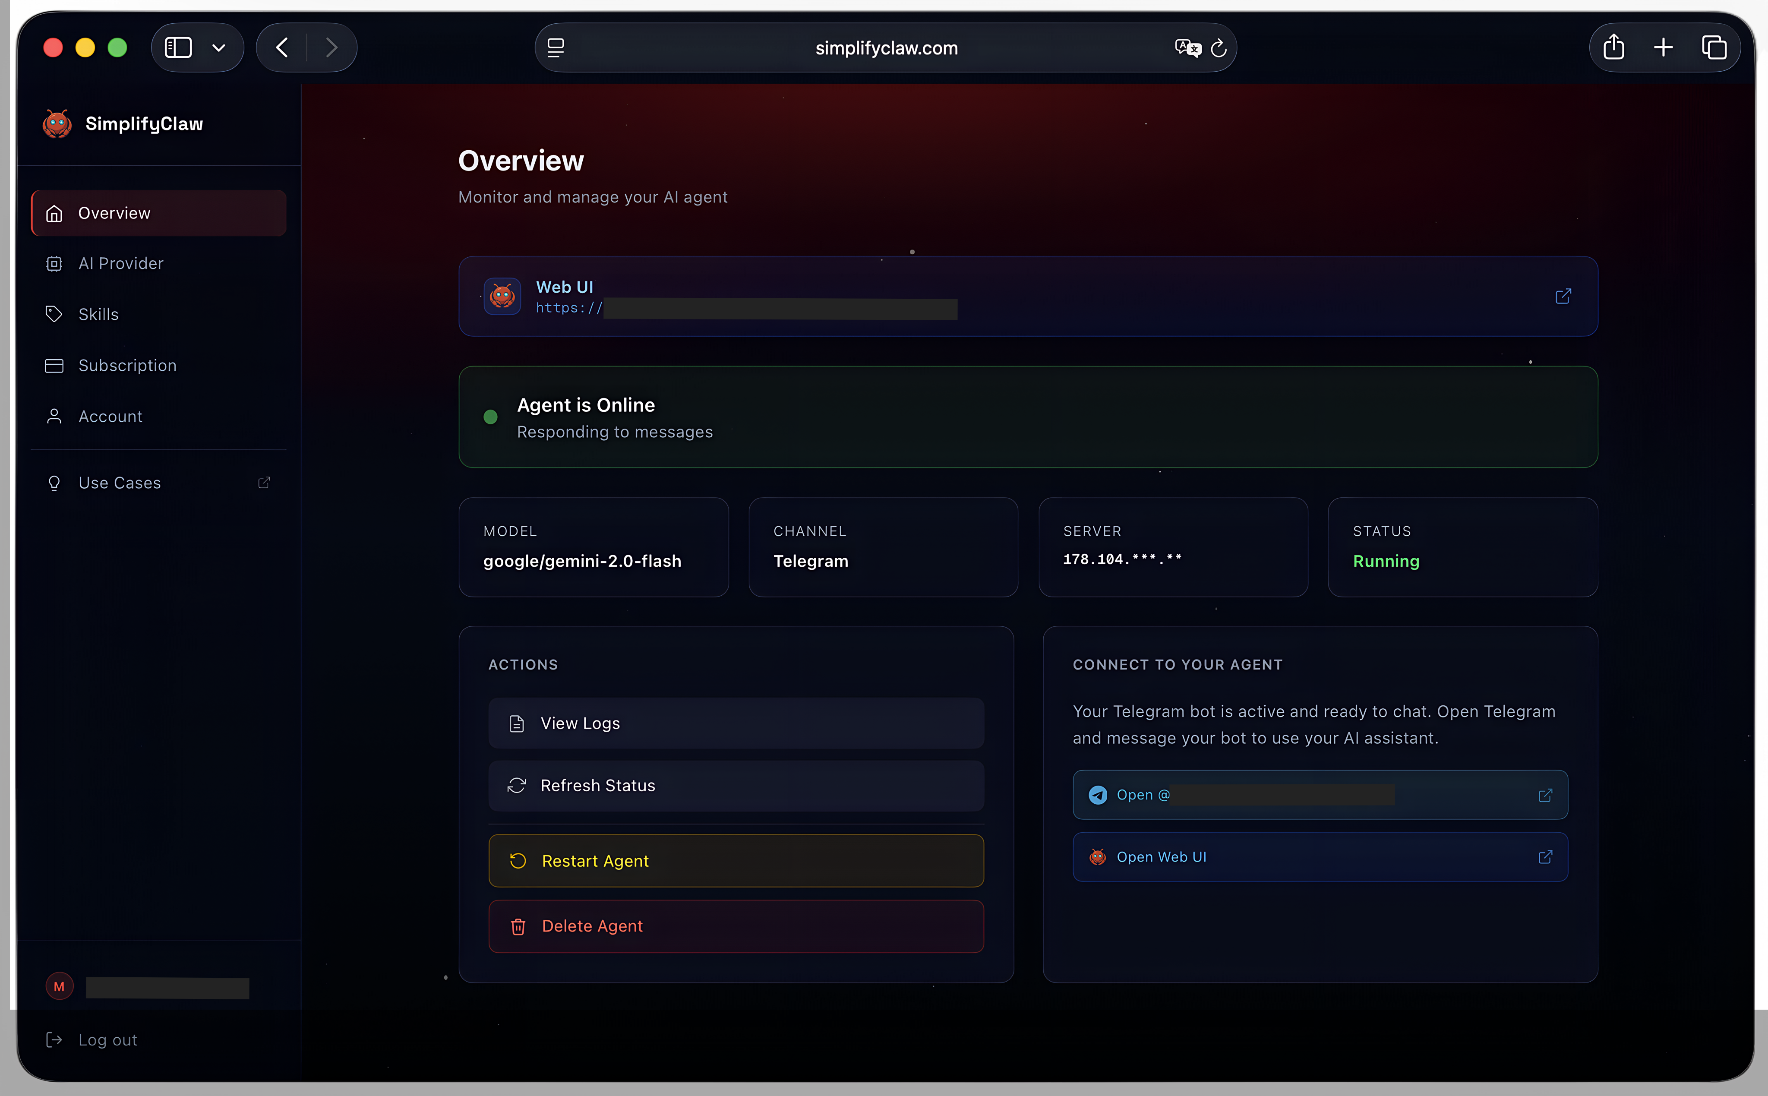Reload the page using refresh icon
1768x1096 pixels.
(x=1219, y=48)
